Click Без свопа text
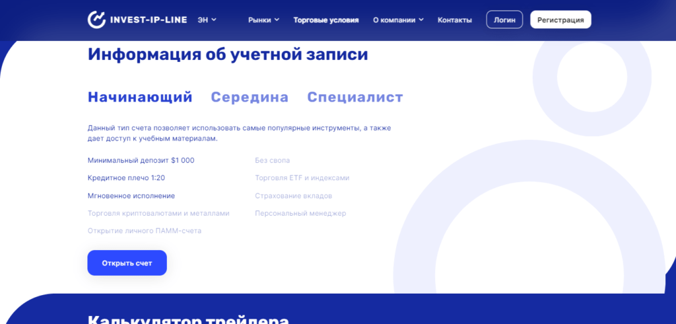 273,160
